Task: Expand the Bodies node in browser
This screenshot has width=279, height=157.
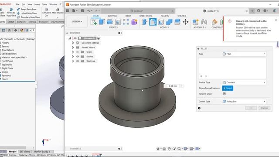Action: (73, 56)
